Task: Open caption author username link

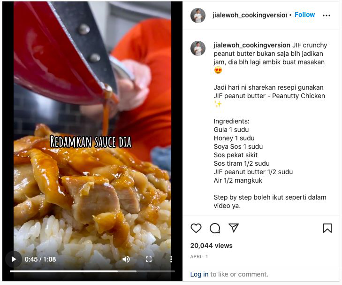Action: (x=252, y=45)
